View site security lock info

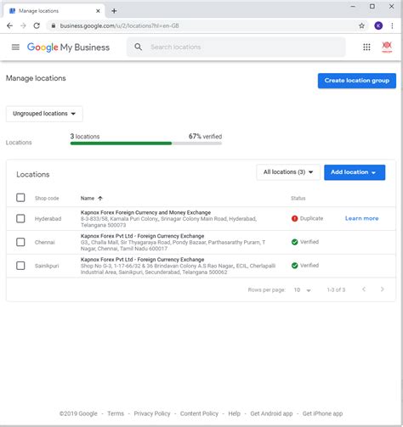coord(53,25)
